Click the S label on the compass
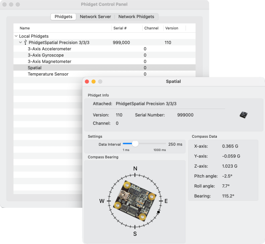This screenshot has height=244, width=265. 135,234
